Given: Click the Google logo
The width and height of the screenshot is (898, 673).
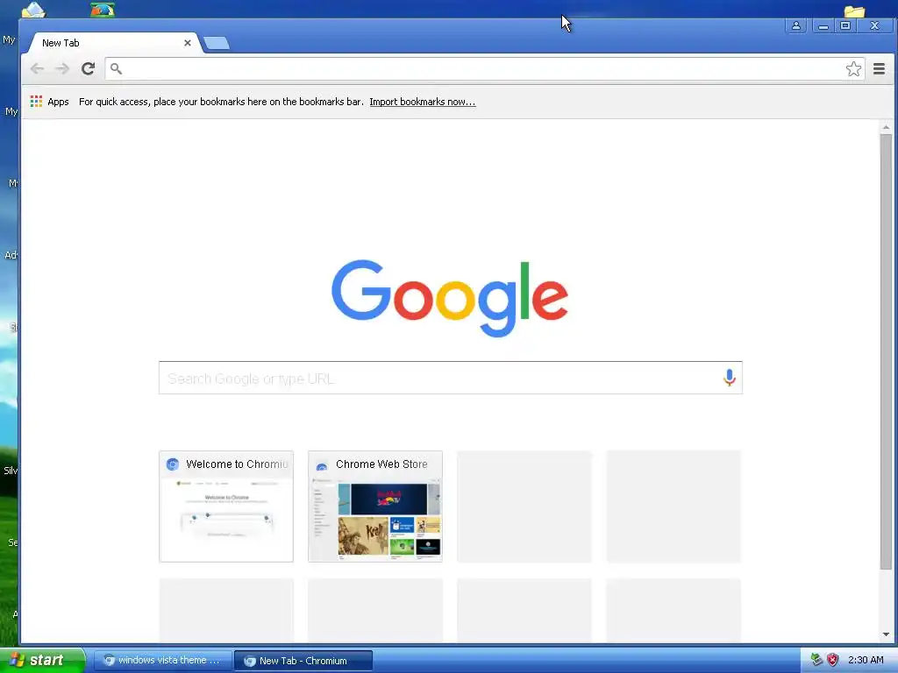Looking at the screenshot, I should pyautogui.click(x=450, y=298).
